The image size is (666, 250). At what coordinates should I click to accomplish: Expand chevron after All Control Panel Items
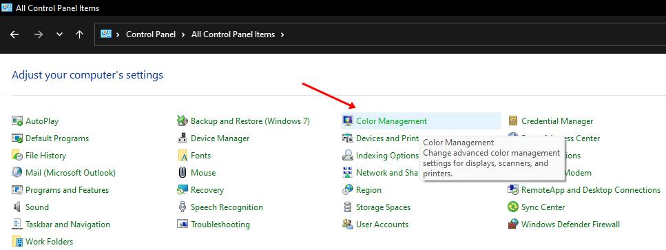pyautogui.click(x=282, y=34)
